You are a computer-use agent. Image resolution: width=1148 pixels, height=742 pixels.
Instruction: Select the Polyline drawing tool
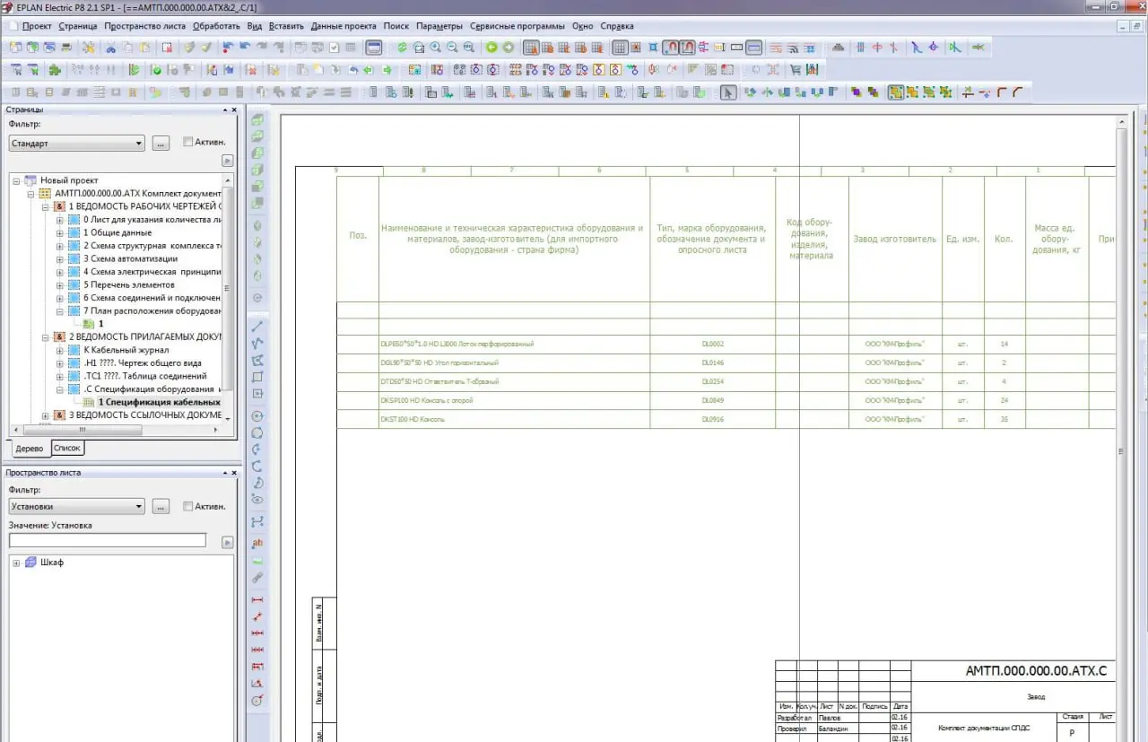(x=257, y=344)
